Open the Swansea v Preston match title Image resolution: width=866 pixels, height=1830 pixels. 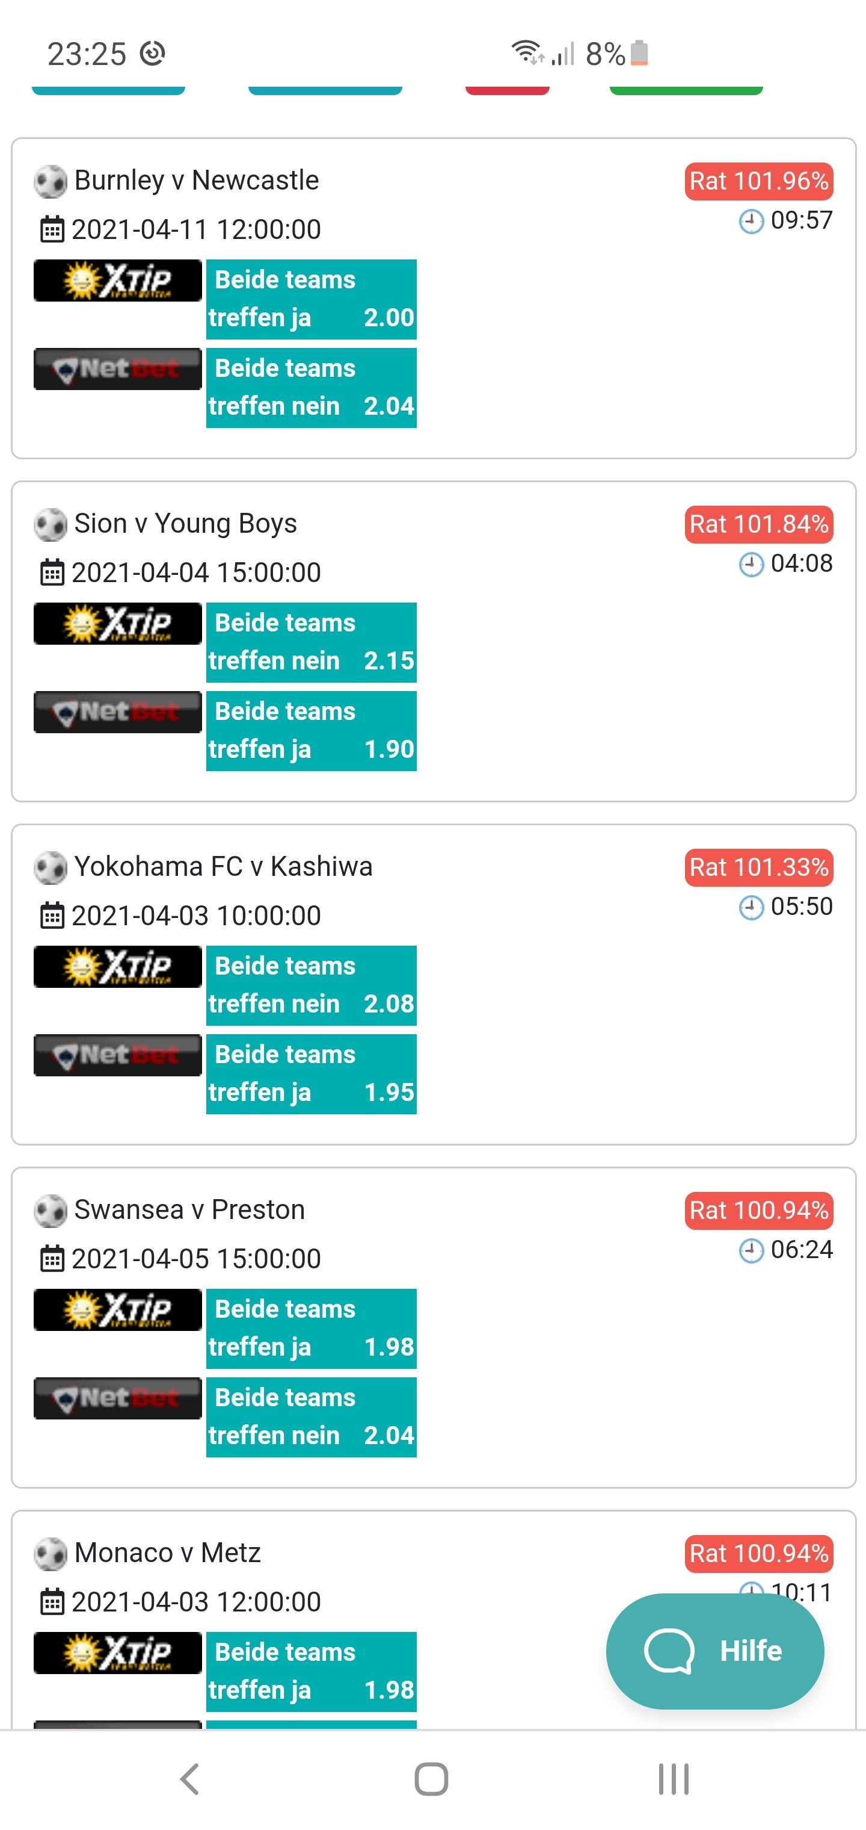189,1210
